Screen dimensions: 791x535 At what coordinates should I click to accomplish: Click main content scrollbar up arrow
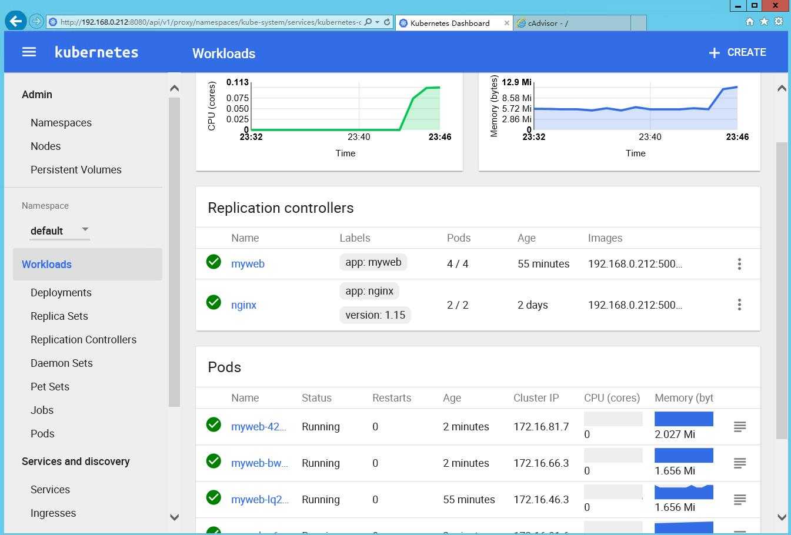tap(782, 88)
